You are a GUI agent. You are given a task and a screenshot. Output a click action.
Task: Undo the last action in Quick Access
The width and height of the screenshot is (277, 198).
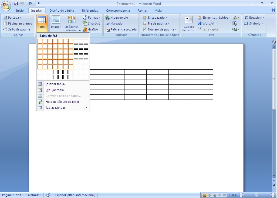pyautogui.click(x=22, y=3)
